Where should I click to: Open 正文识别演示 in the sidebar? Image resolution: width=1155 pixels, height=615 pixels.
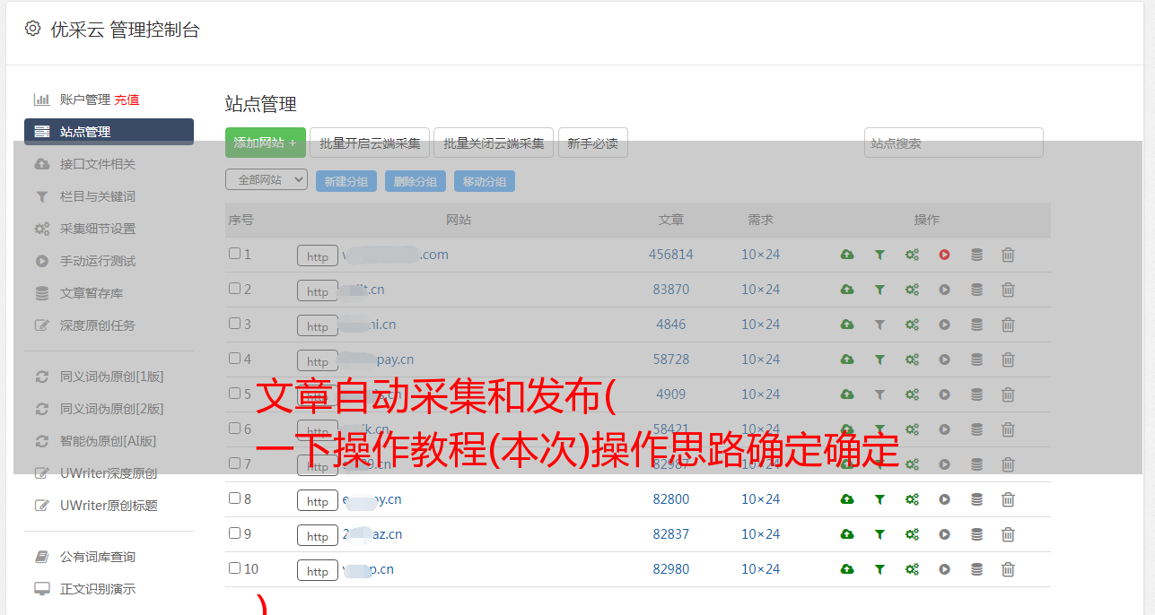click(x=98, y=589)
